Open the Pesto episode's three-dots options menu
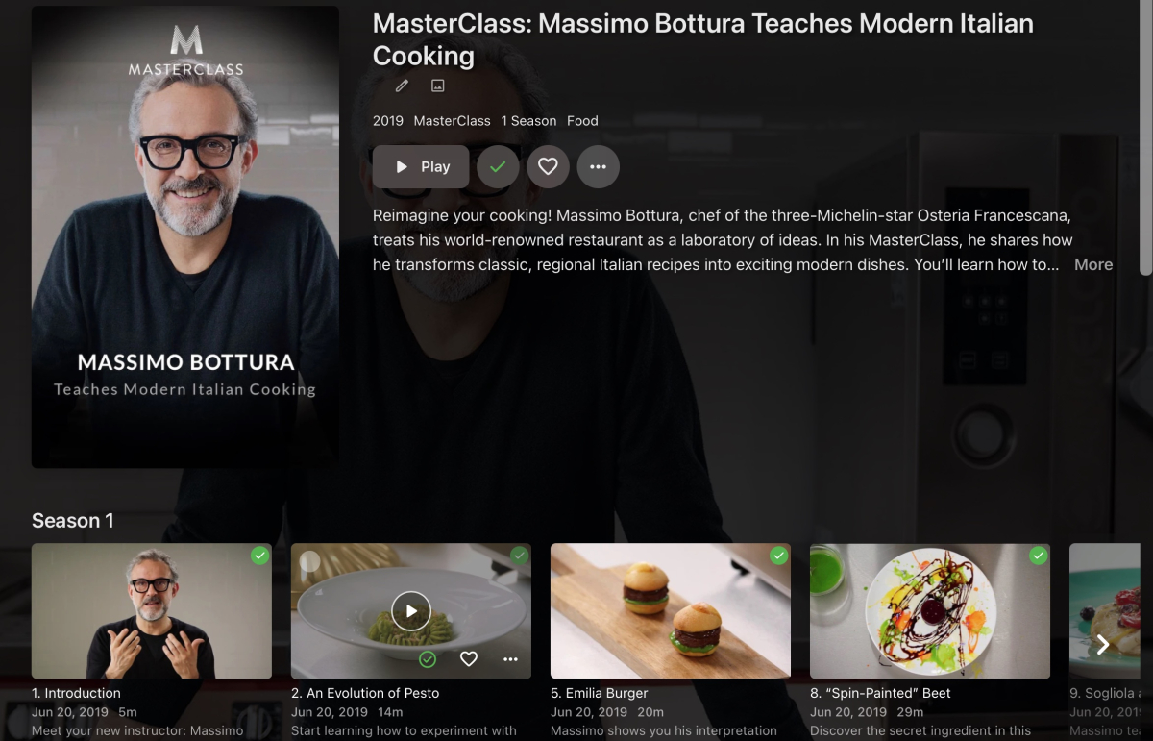 pos(510,658)
